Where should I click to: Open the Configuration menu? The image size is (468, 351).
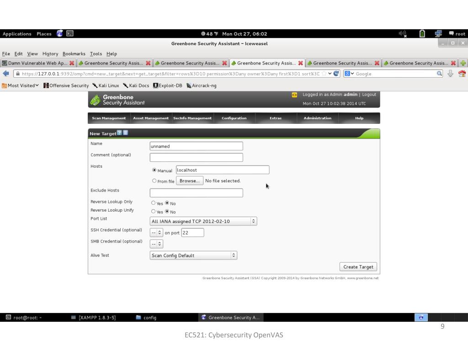pyautogui.click(x=234, y=118)
